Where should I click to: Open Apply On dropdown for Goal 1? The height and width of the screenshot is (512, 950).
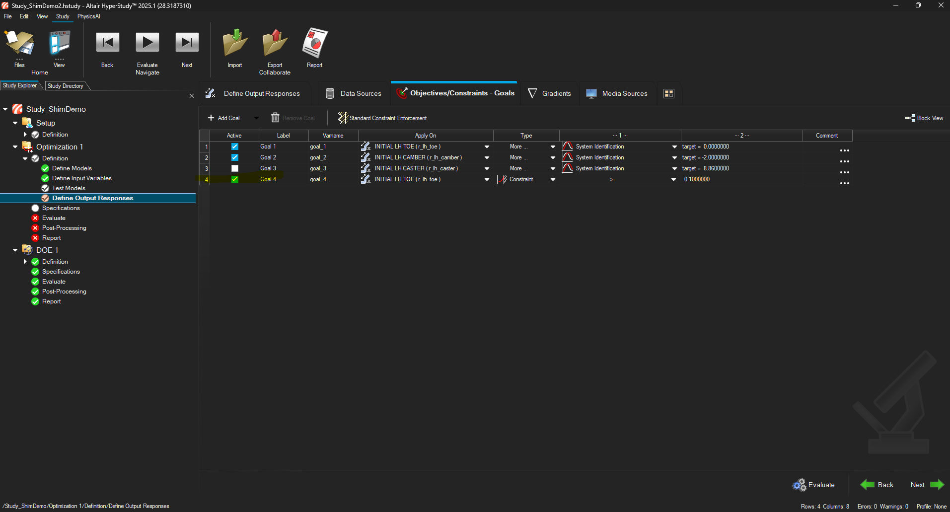point(487,146)
